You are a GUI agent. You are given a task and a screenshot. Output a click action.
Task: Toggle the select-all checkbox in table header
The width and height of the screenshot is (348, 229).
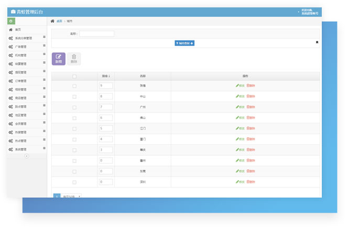(74, 77)
